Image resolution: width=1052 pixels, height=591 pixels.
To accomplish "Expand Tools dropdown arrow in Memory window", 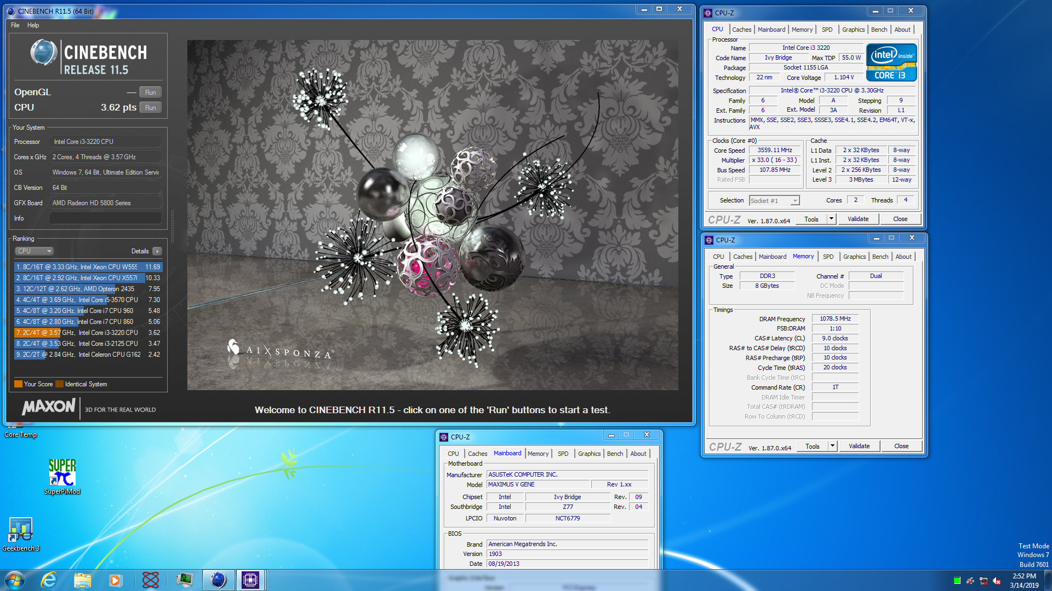I will click(x=832, y=446).
